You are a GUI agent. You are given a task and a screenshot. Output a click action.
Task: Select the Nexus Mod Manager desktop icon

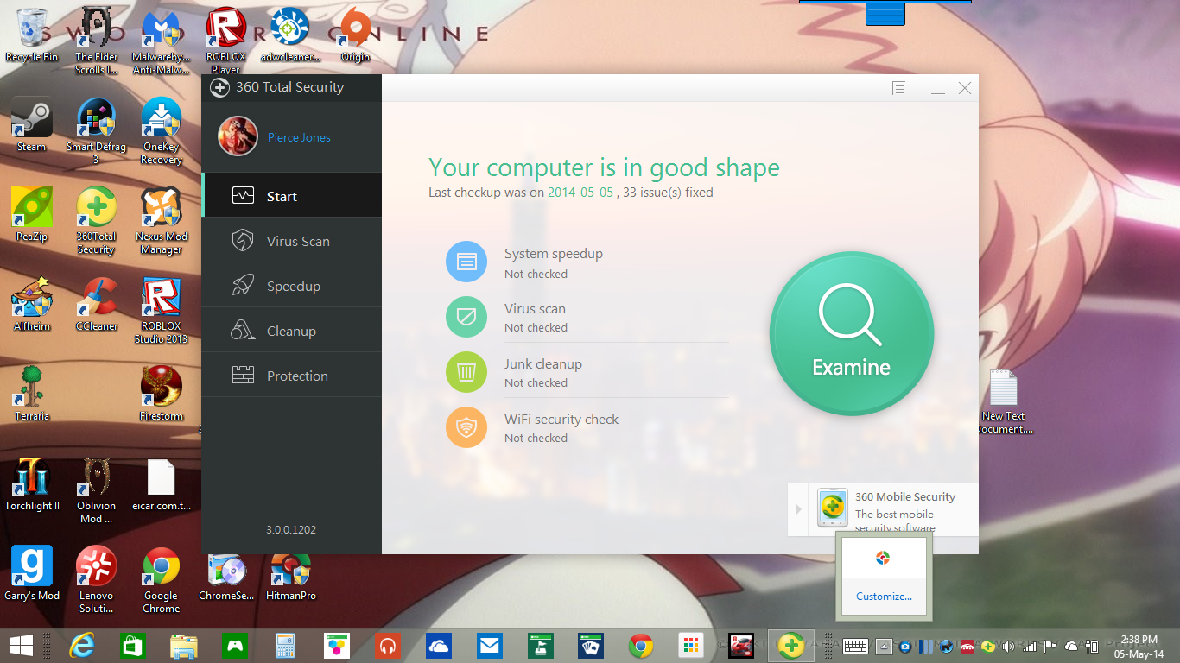[162, 220]
